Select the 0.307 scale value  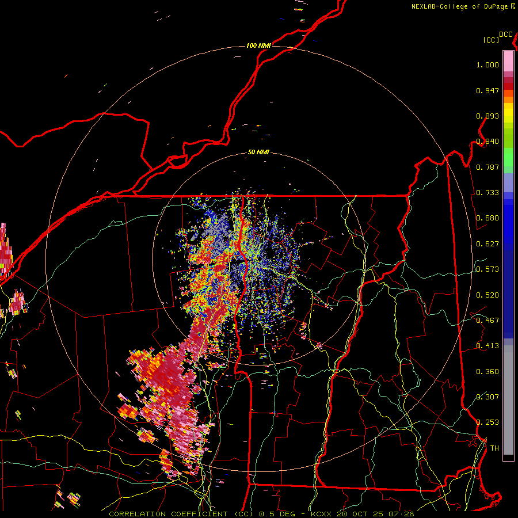[x=487, y=397]
